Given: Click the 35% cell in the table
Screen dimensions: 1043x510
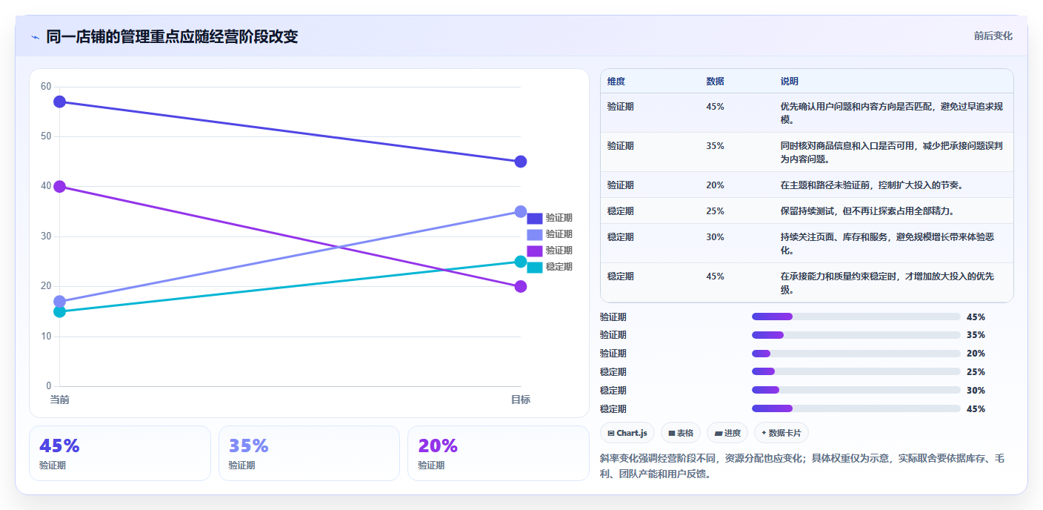Looking at the screenshot, I should 715,146.
